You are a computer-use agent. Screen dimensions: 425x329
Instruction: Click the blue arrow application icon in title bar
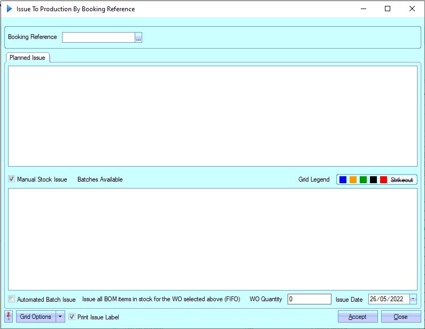9,9
